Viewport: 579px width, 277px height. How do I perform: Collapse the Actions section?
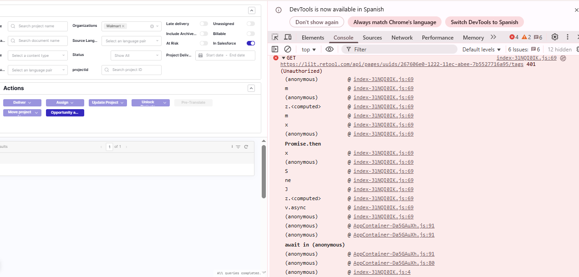click(x=251, y=88)
